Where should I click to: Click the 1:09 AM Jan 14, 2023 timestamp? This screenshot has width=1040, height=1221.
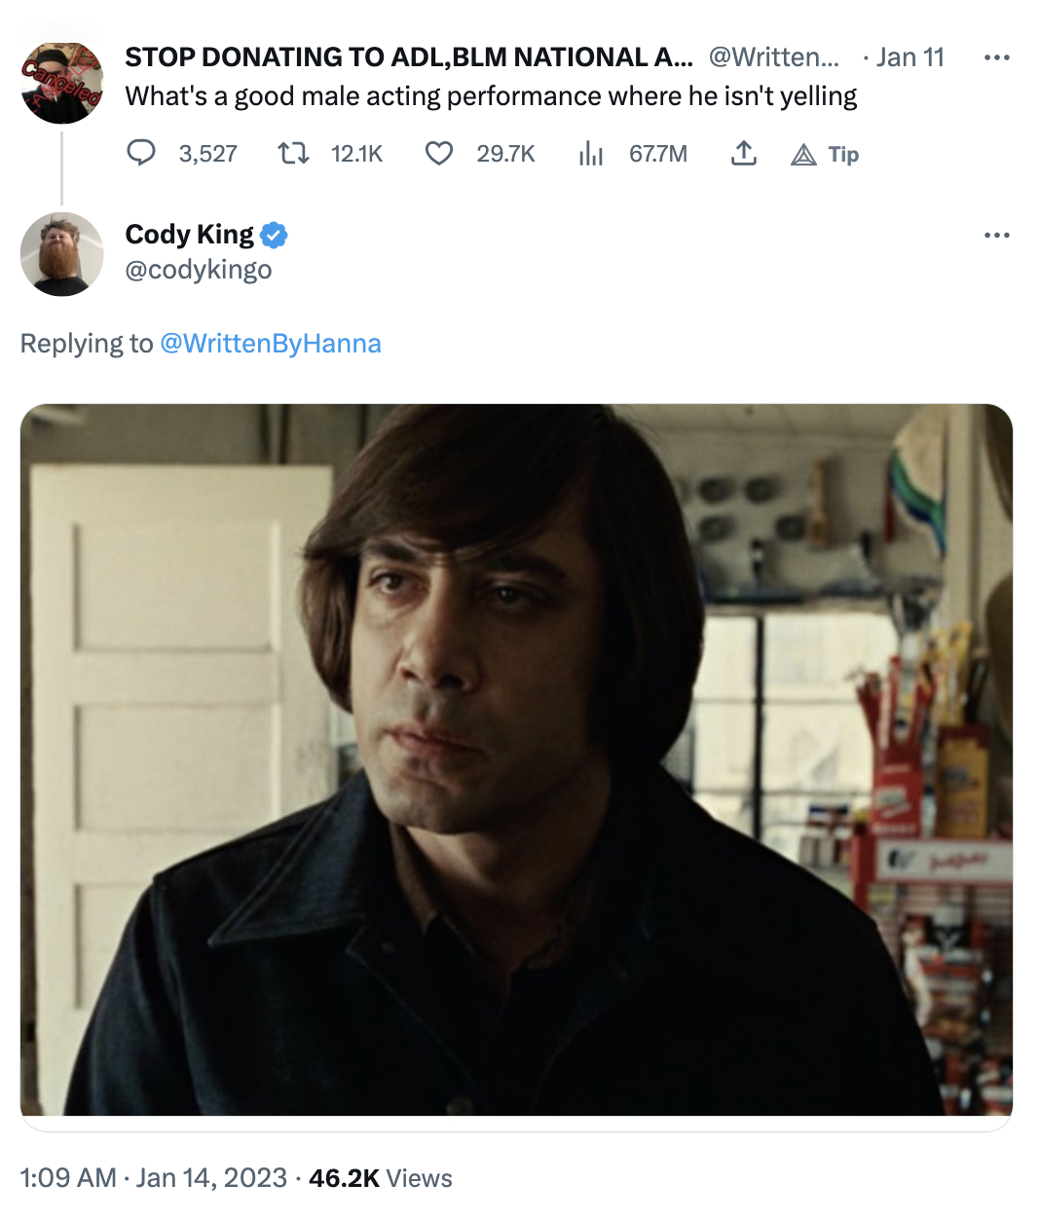coord(153,1178)
